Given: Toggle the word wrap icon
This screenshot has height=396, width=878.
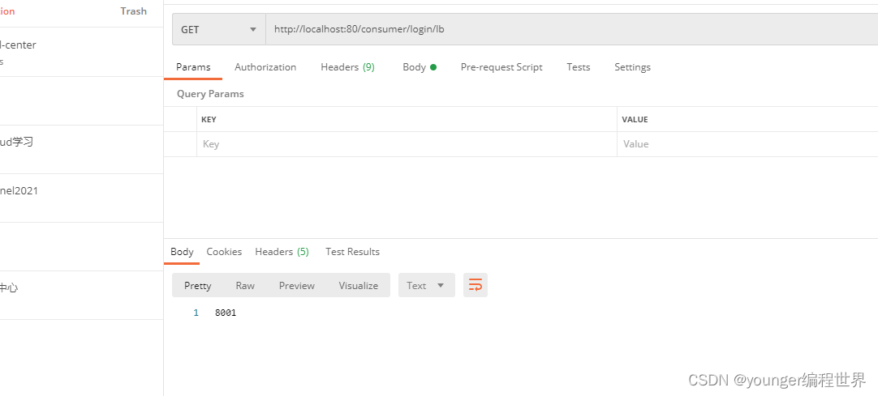Looking at the screenshot, I should pyautogui.click(x=476, y=285).
